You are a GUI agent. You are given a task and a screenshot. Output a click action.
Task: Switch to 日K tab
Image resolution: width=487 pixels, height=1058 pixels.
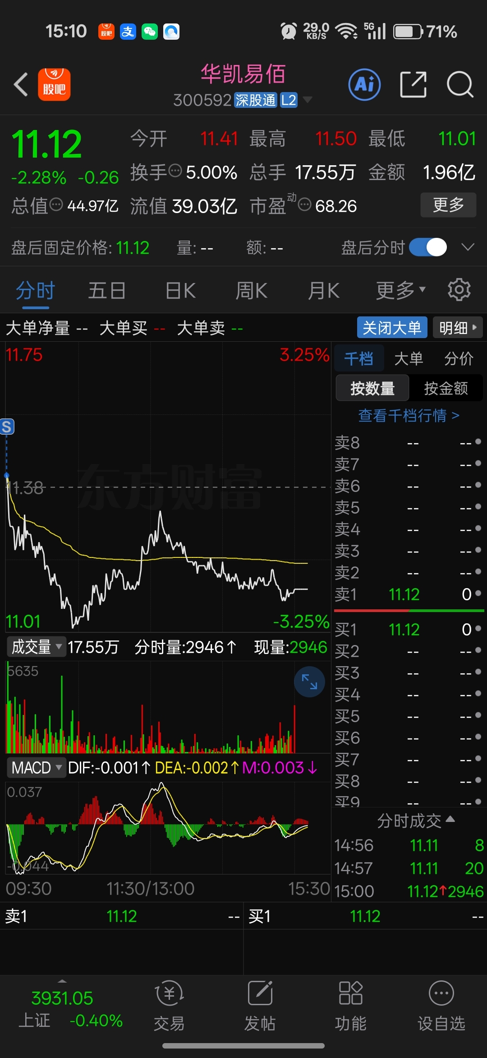click(180, 290)
